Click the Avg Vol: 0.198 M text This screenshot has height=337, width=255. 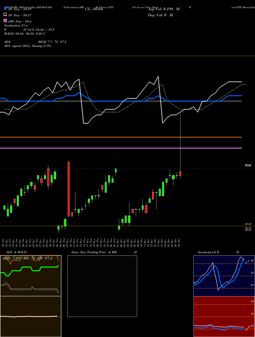tap(164, 9)
